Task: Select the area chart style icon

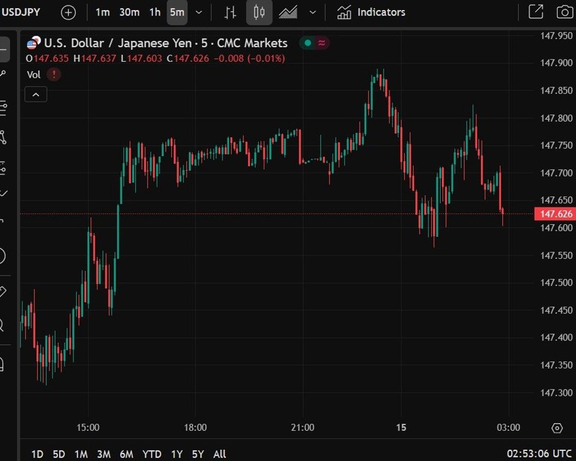Action: pyautogui.click(x=288, y=12)
